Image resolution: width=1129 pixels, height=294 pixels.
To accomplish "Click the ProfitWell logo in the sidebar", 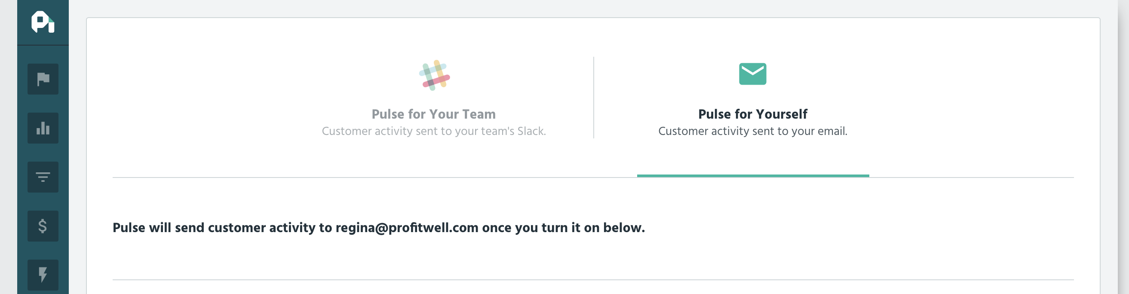I will (x=43, y=22).
